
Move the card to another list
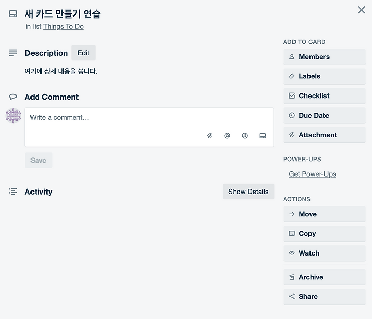click(324, 214)
